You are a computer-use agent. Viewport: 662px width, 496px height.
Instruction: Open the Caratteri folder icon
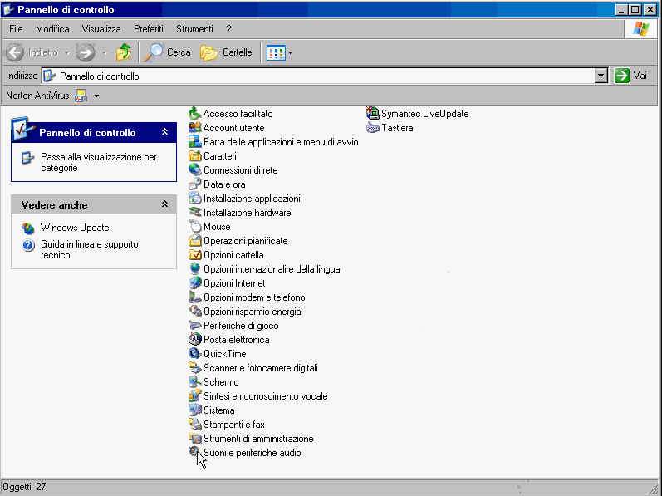[x=194, y=155]
